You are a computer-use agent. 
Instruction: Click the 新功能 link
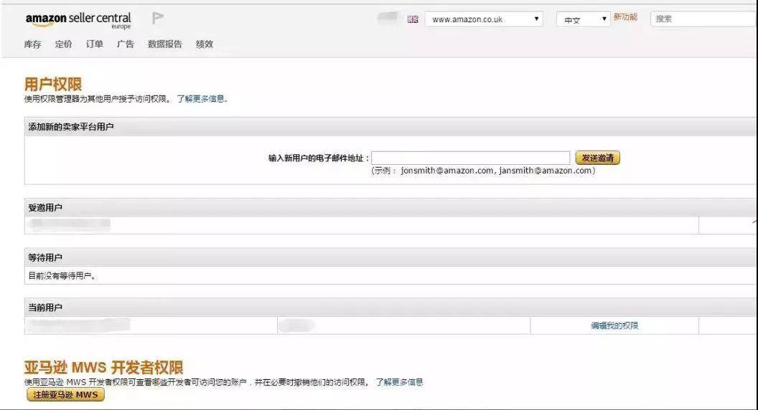[x=625, y=17]
